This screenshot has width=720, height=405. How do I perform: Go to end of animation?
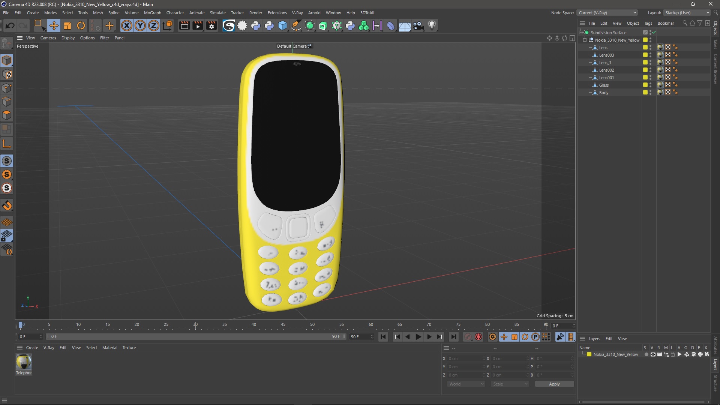(x=453, y=337)
